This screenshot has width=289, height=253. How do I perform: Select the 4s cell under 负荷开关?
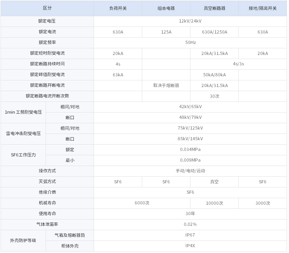[118, 64]
